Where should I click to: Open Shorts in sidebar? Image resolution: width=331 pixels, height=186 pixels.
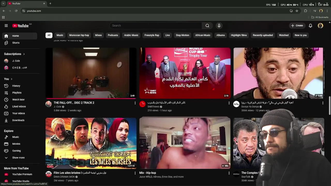20,43
